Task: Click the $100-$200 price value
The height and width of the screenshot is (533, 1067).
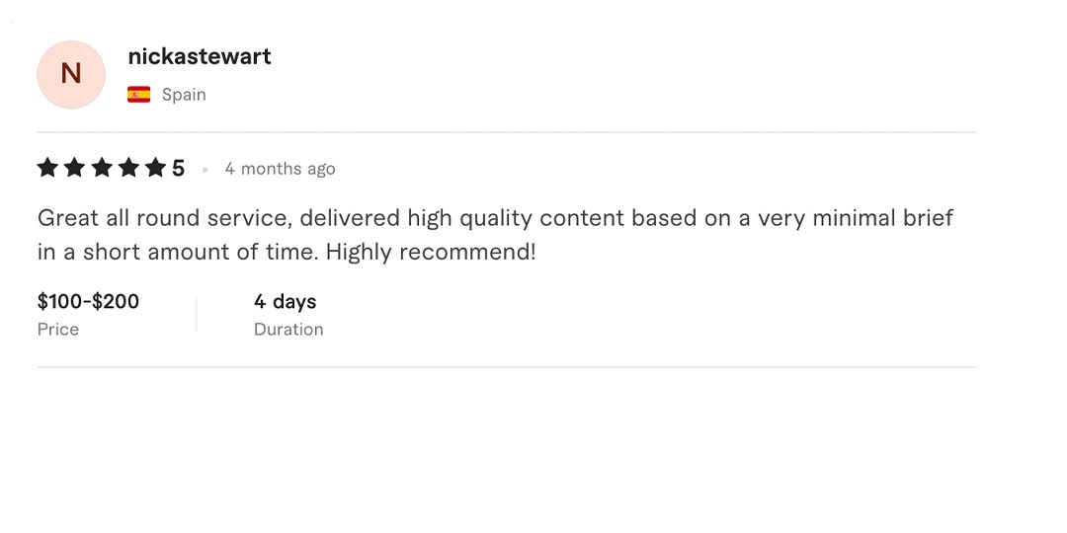Action: pos(88,301)
